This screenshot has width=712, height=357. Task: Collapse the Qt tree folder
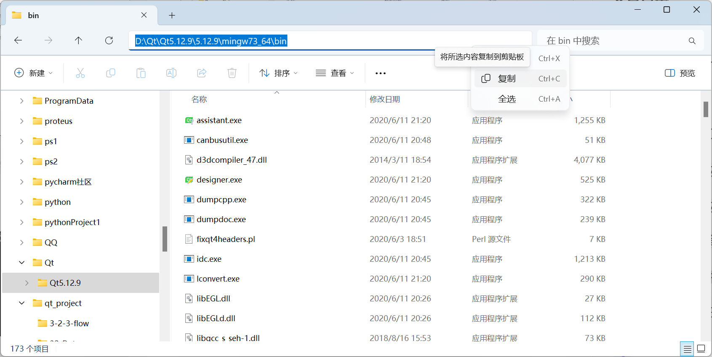pyautogui.click(x=22, y=263)
